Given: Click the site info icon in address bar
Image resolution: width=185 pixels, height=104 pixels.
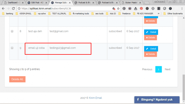Looking at the screenshot, I should tap(19, 9).
